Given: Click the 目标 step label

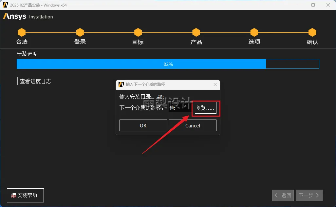Looking at the screenshot, I should (138, 42).
